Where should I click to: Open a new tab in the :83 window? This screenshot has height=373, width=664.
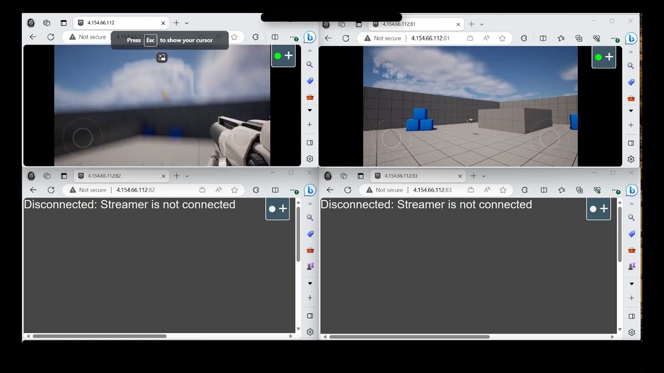pyautogui.click(x=473, y=176)
